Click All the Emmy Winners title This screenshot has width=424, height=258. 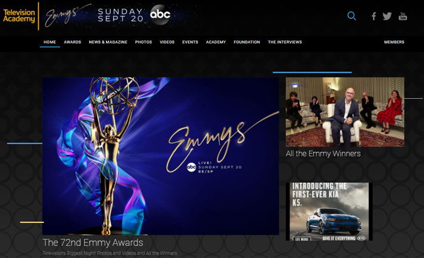[323, 154]
